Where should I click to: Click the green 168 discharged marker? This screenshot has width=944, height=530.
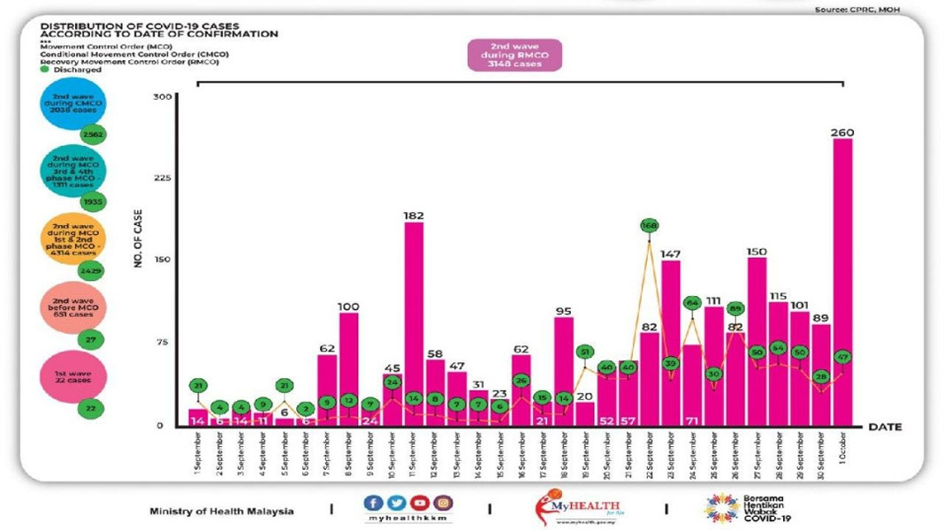pyautogui.click(x=649, y=225)
